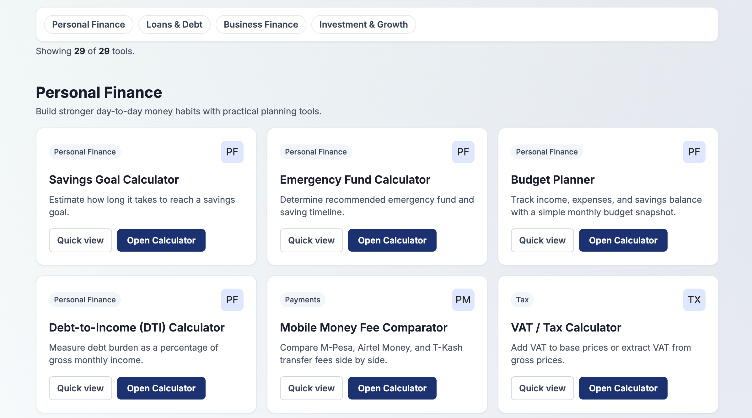Toggle the Business Finance filter
This screenshot has height=418, width=752.
point(261,24)
